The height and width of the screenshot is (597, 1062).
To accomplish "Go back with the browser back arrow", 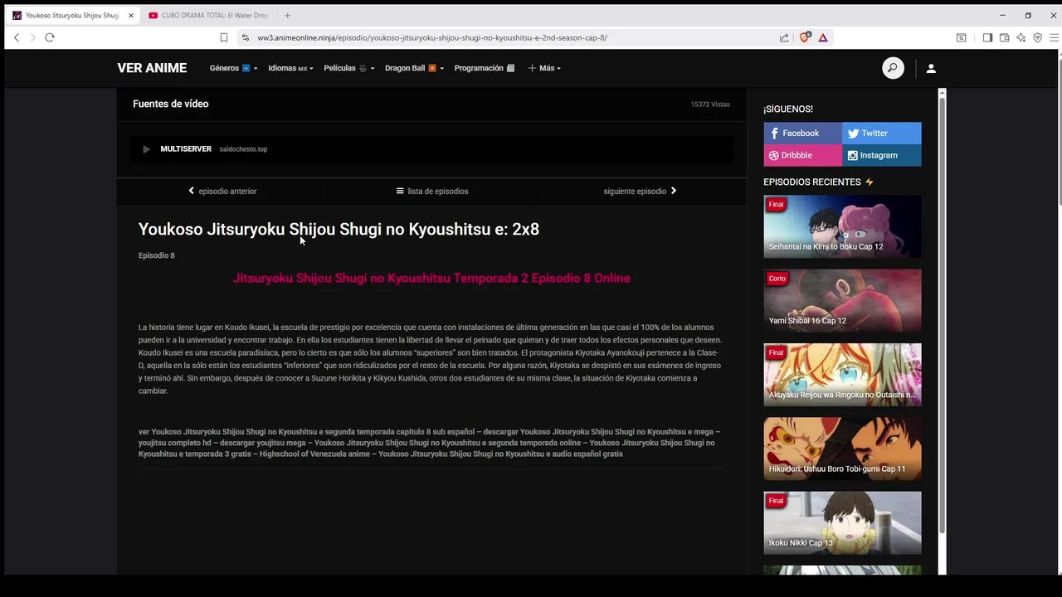I will tap(17, 37).
